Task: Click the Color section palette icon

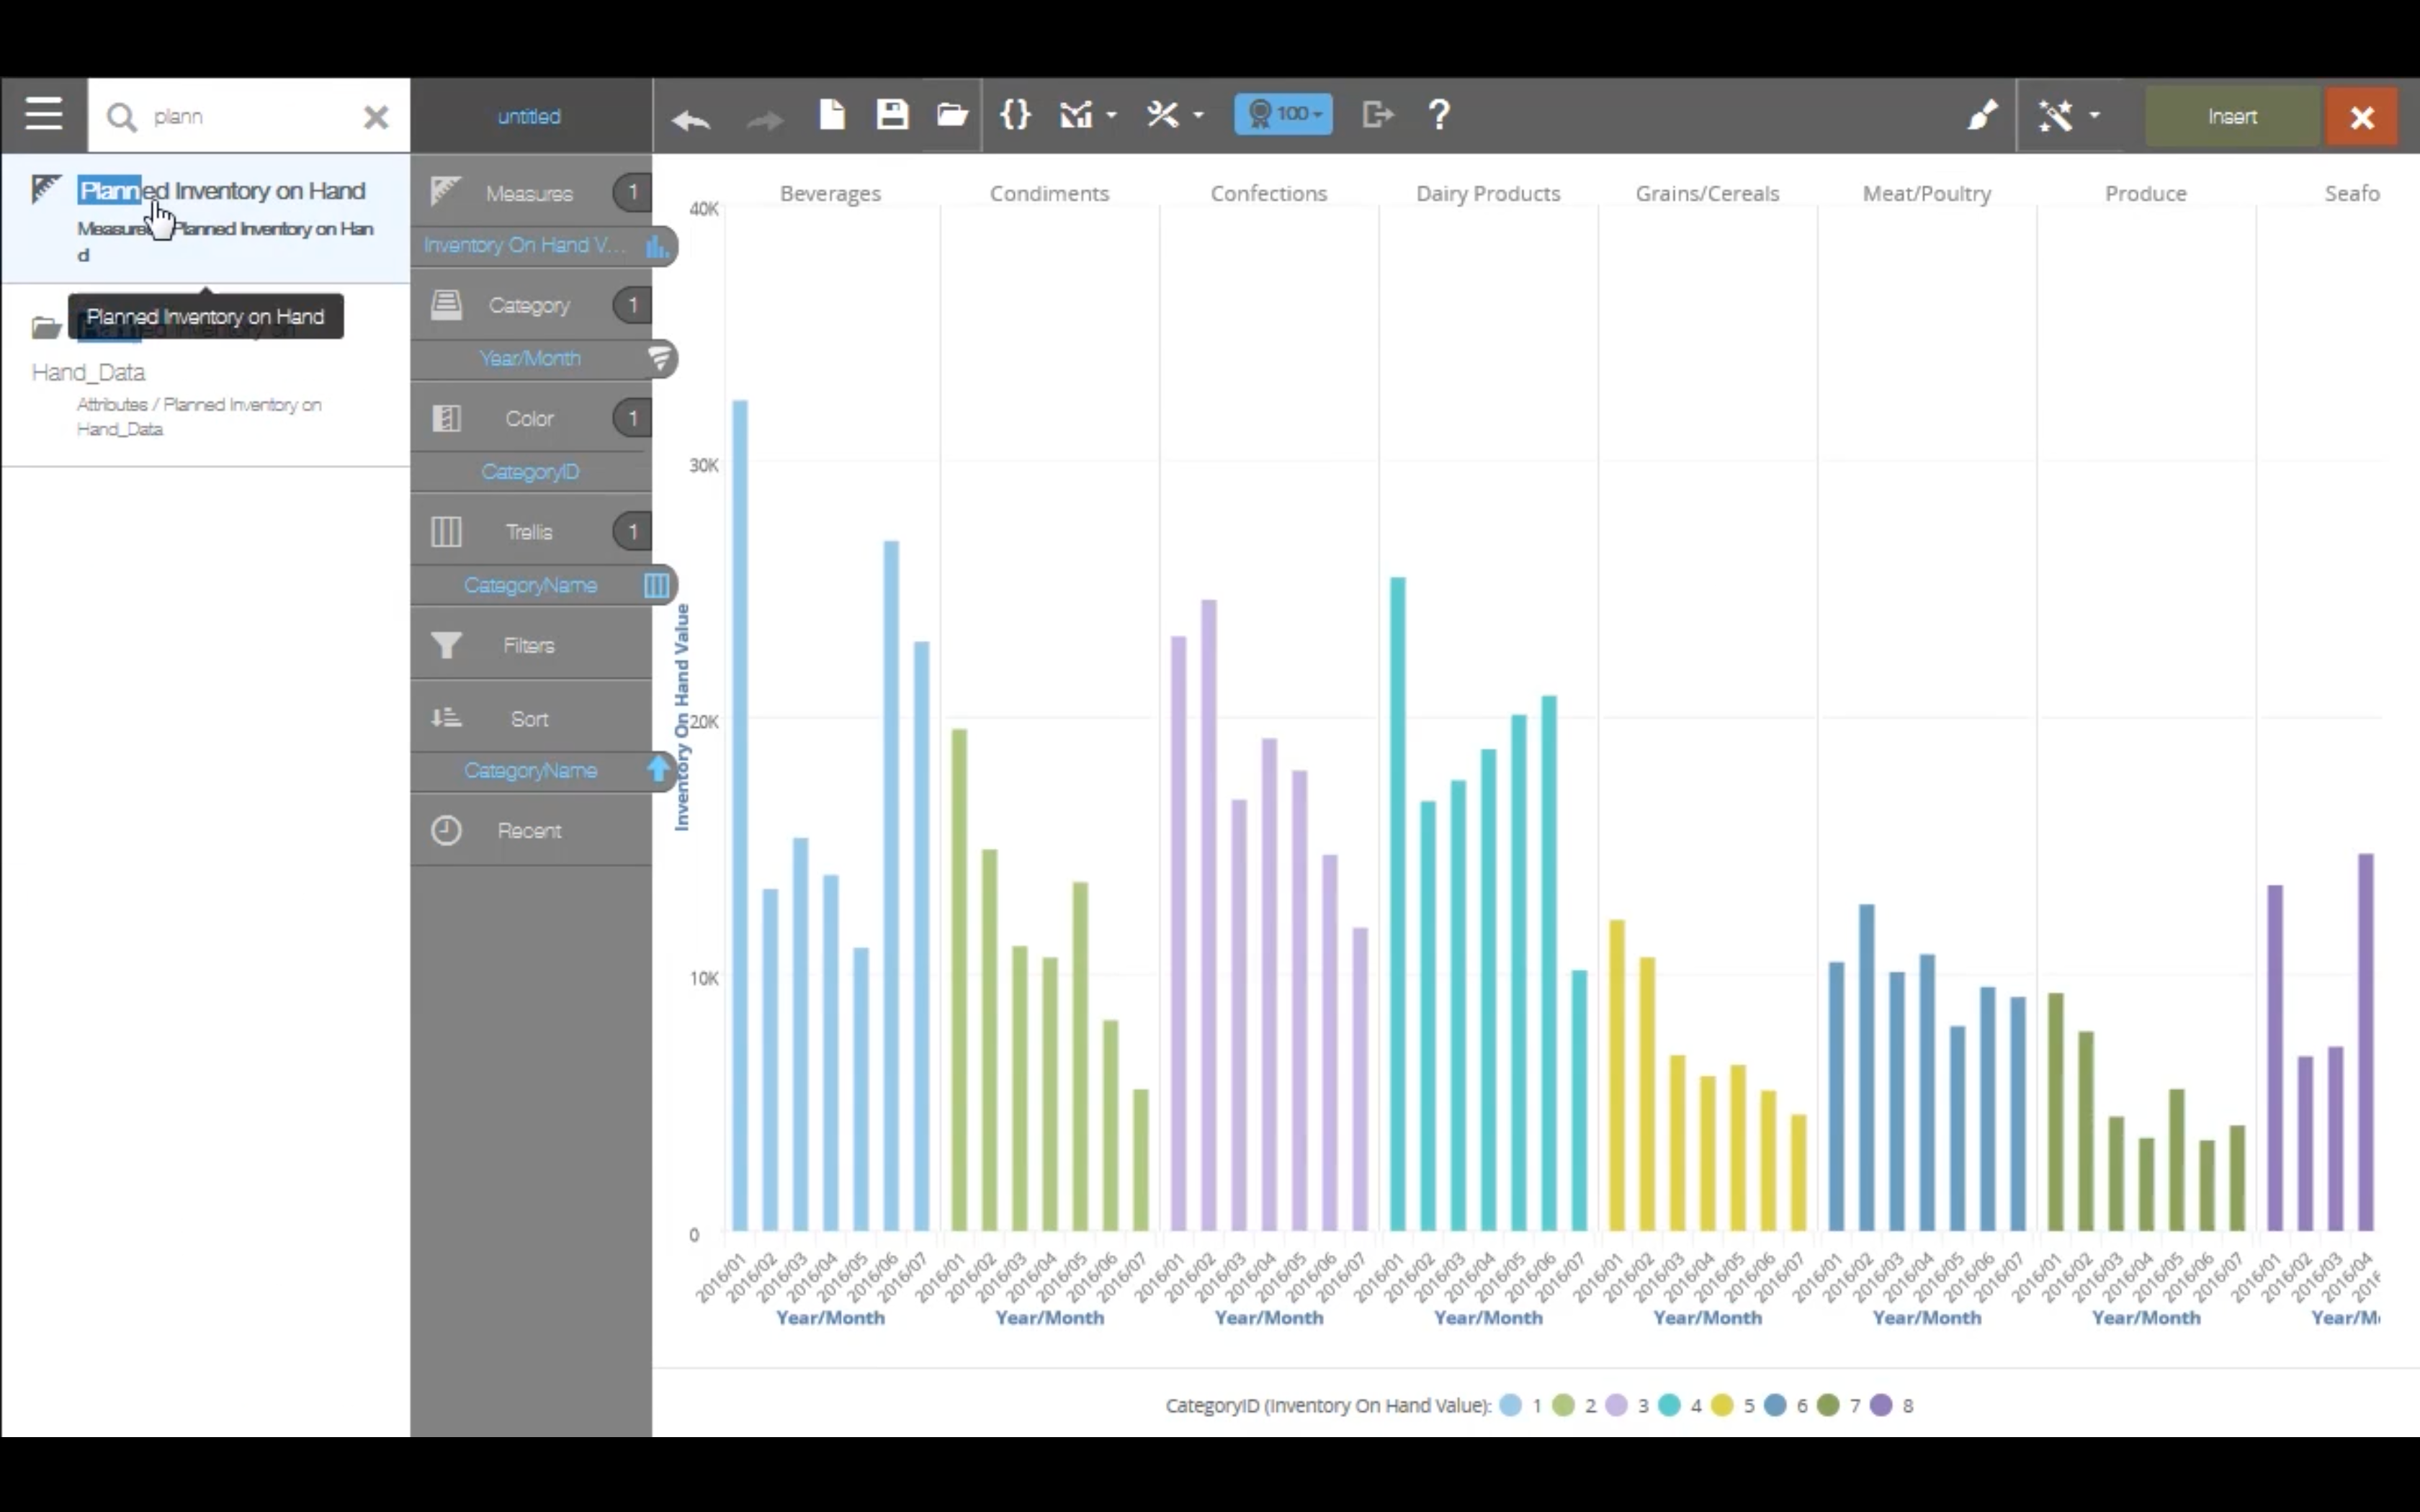Action: (x=446, y=418)
